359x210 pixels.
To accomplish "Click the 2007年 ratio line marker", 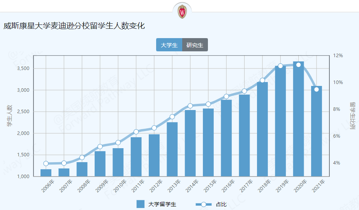I will pos(64,163).
